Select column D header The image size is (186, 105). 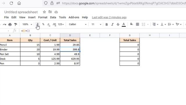(x=70, y=35)
